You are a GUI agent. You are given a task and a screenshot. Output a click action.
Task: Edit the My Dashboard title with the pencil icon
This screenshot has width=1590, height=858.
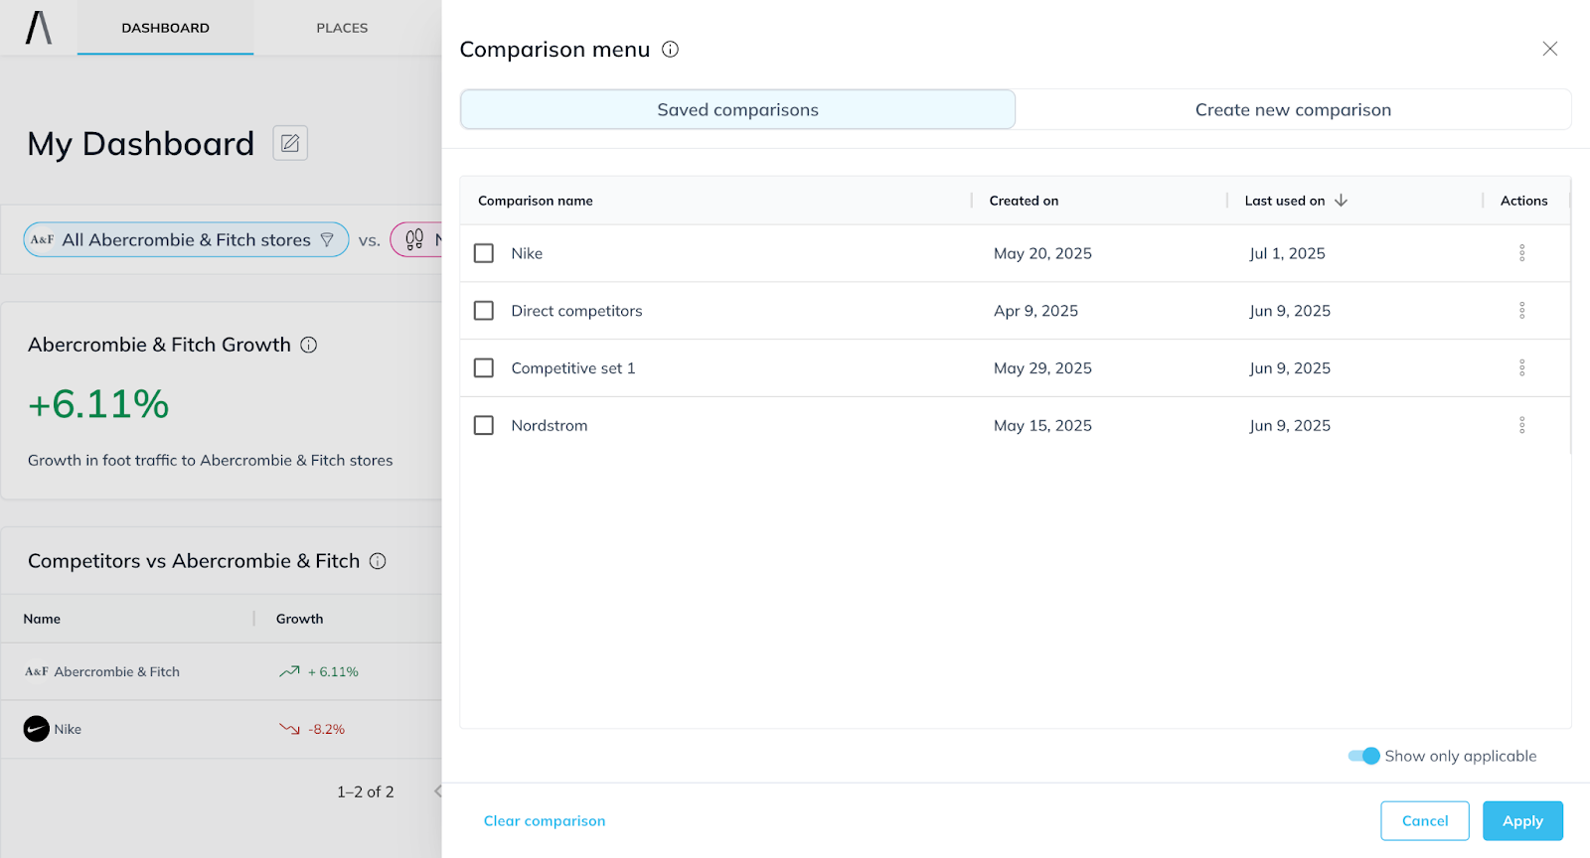(x=290, y=143)
